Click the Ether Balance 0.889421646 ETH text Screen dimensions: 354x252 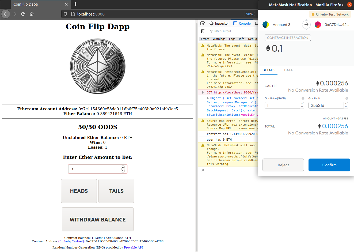pos(98,114)
